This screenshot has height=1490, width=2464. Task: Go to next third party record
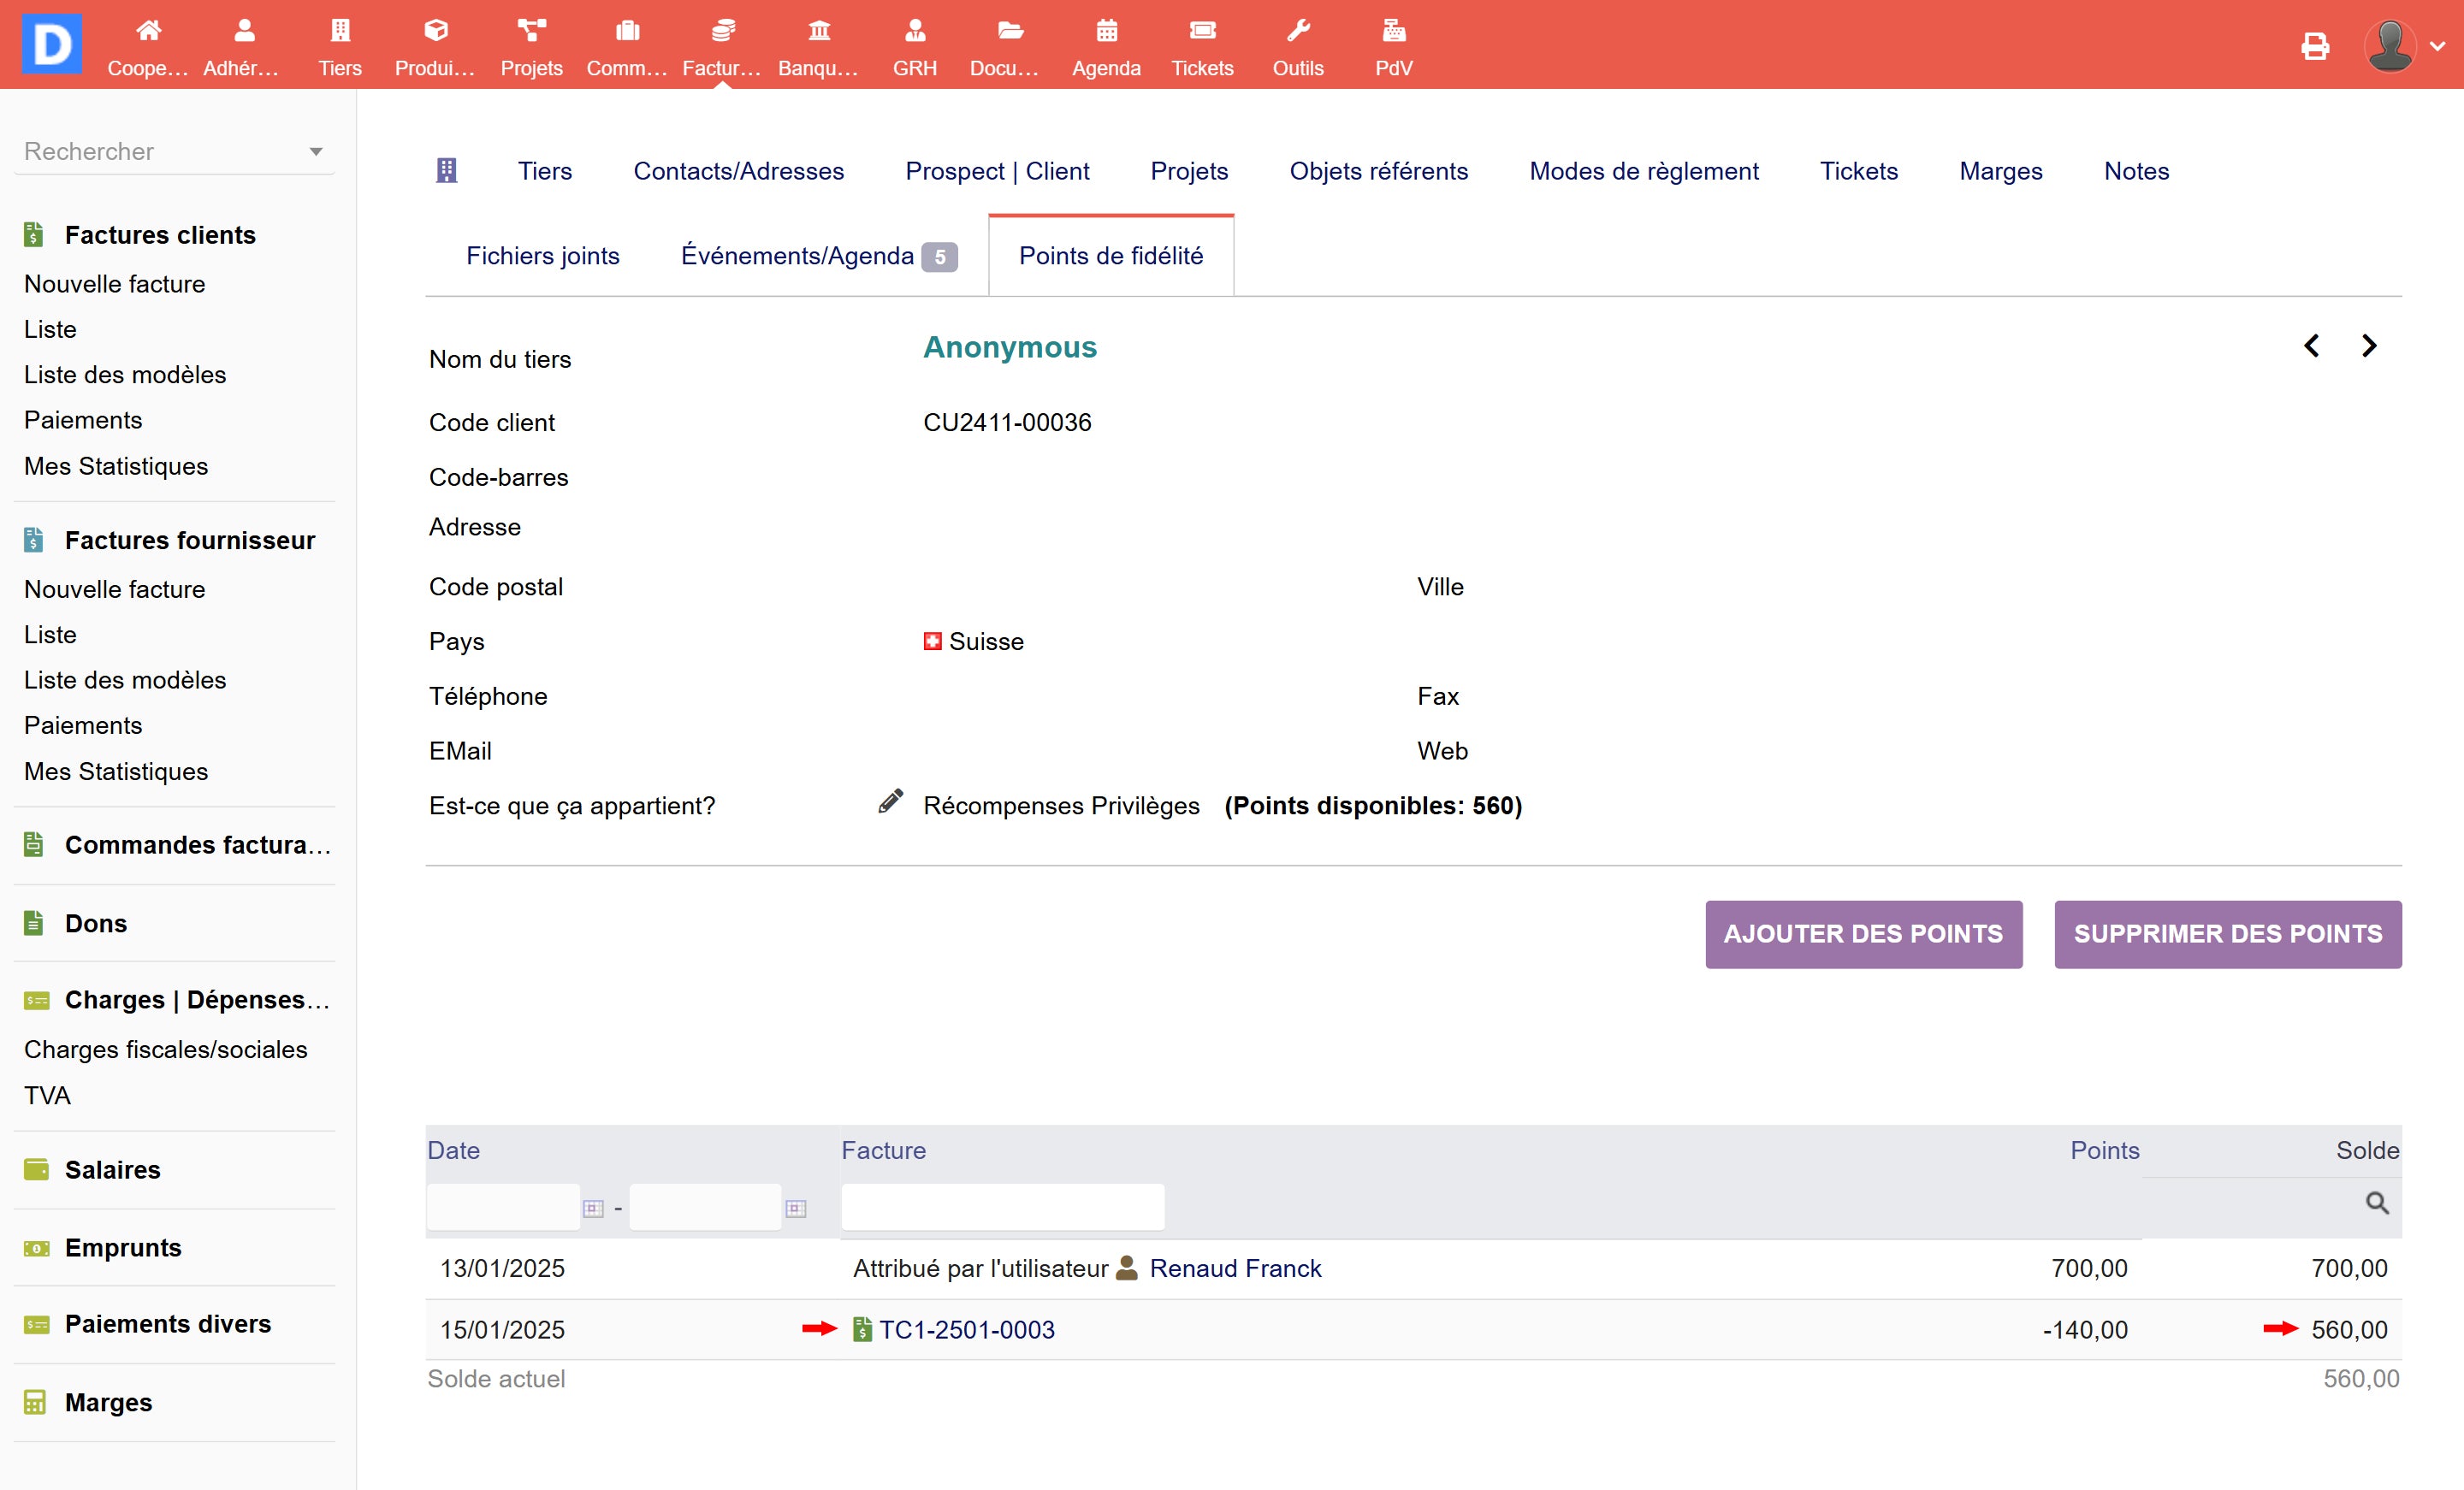point(2368,346)
